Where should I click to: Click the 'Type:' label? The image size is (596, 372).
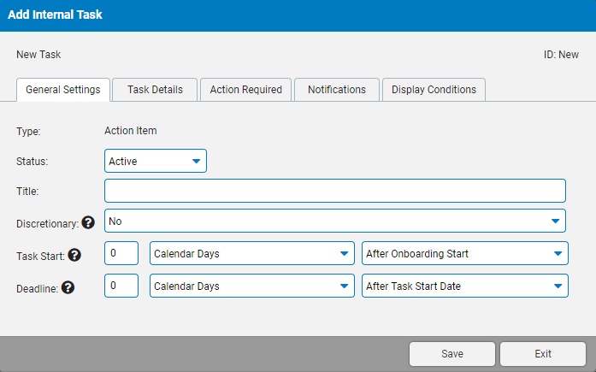tap(28, 132)
